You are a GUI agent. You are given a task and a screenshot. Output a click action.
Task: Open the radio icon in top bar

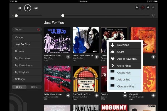(137, 7)
